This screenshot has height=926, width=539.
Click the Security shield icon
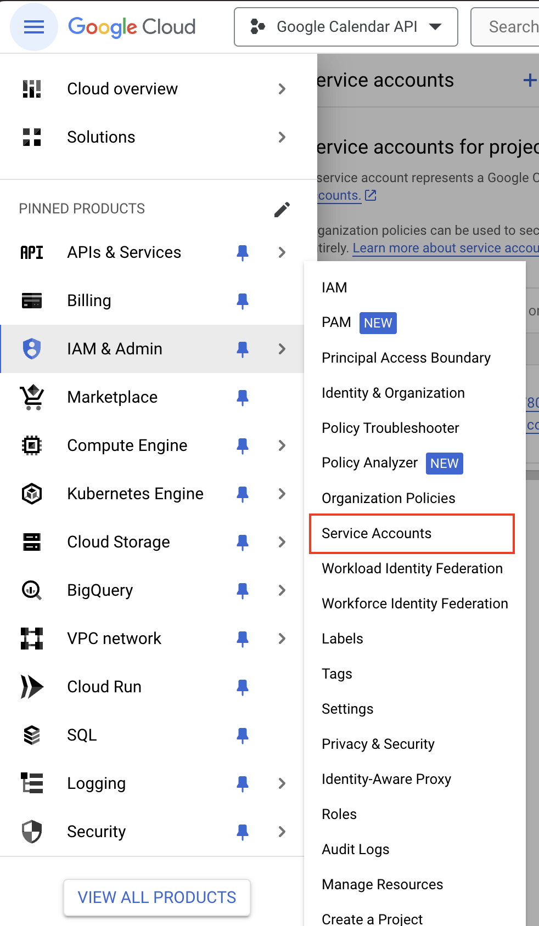point(32,832)
